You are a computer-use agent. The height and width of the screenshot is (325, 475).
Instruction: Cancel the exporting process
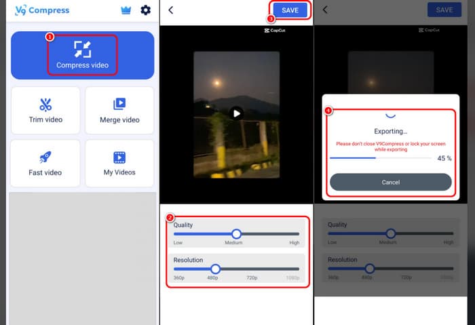tap(390, 182)
